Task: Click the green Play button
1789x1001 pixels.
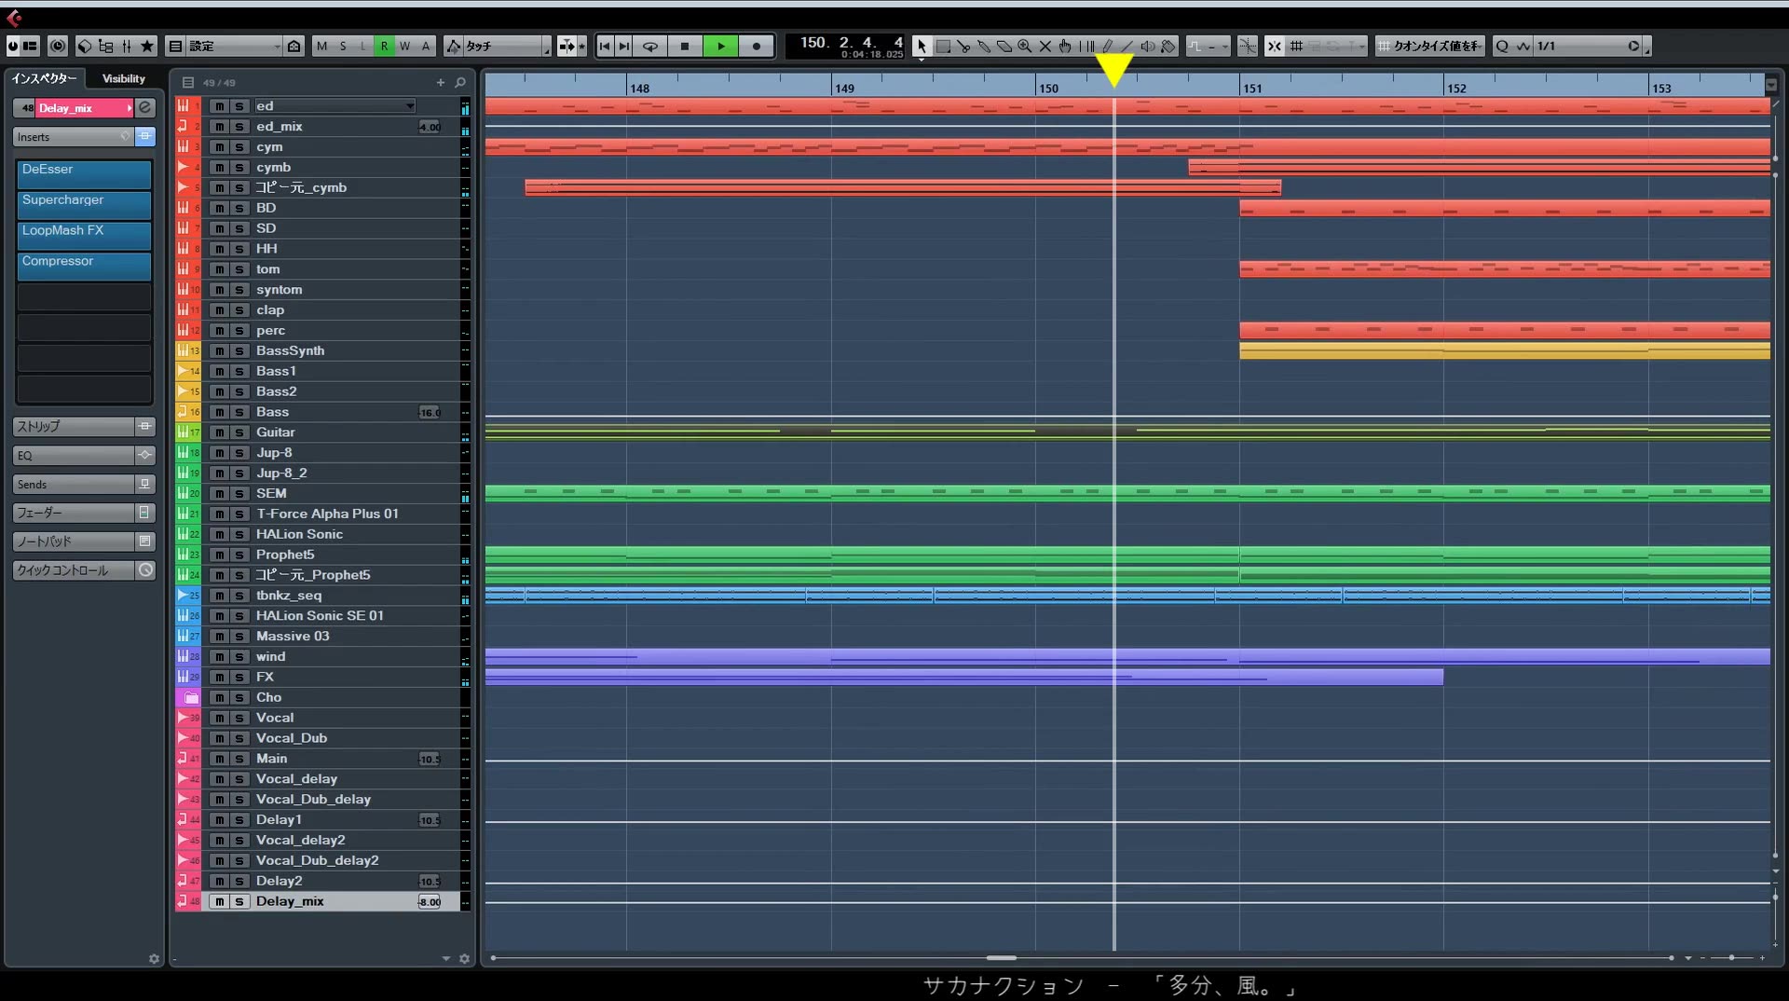Action: [721, 46]
